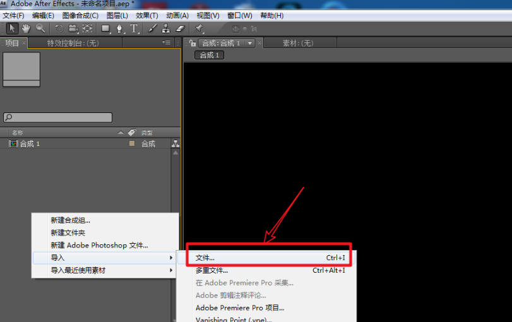The width and height of the screenshot is (512, 322).
Task: Close the 项目 panel tab
Action: [x=24, y=43]
